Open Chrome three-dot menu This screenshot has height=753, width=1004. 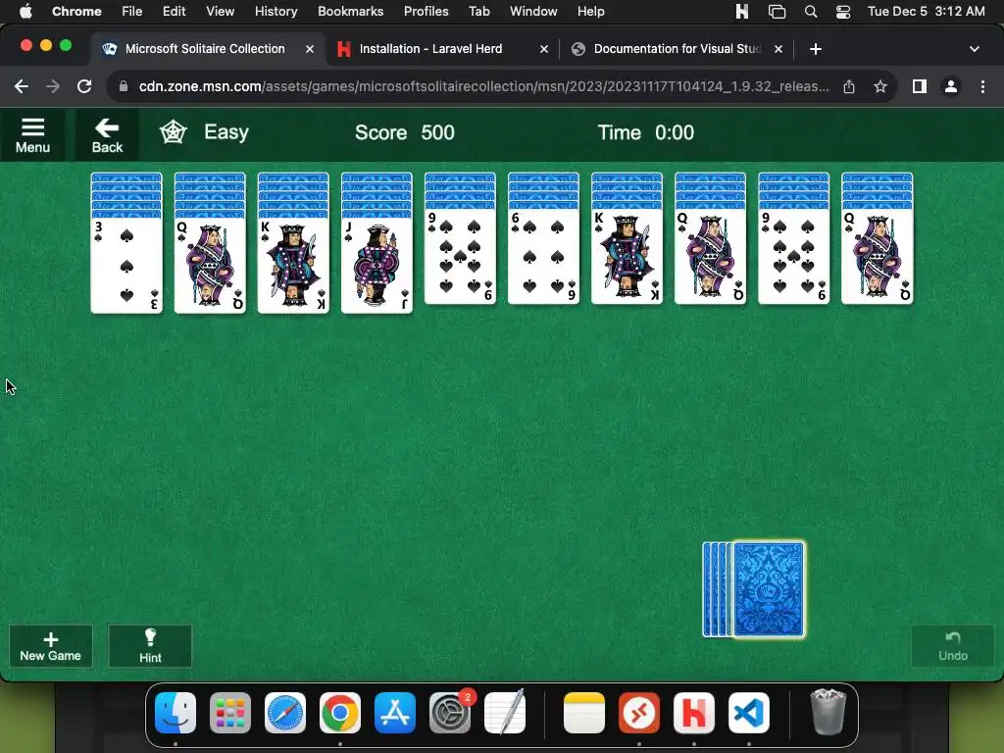[x=982, y=86]
